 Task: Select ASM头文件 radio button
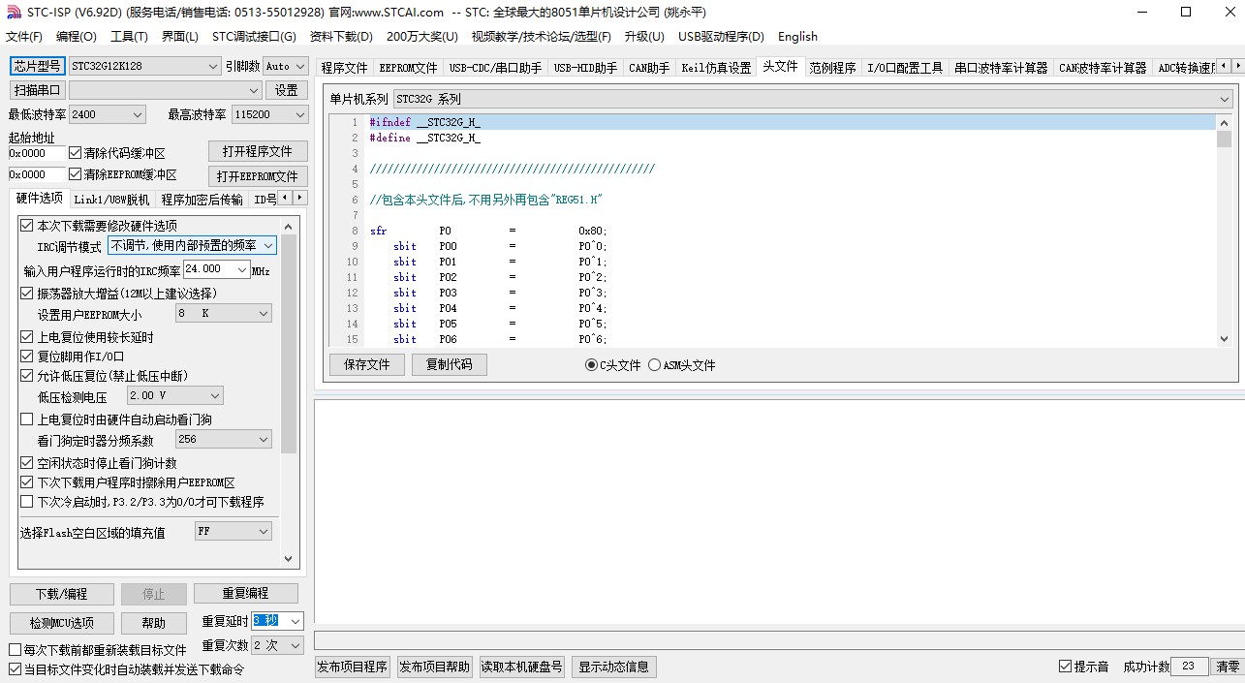click(x=654, y=365)
